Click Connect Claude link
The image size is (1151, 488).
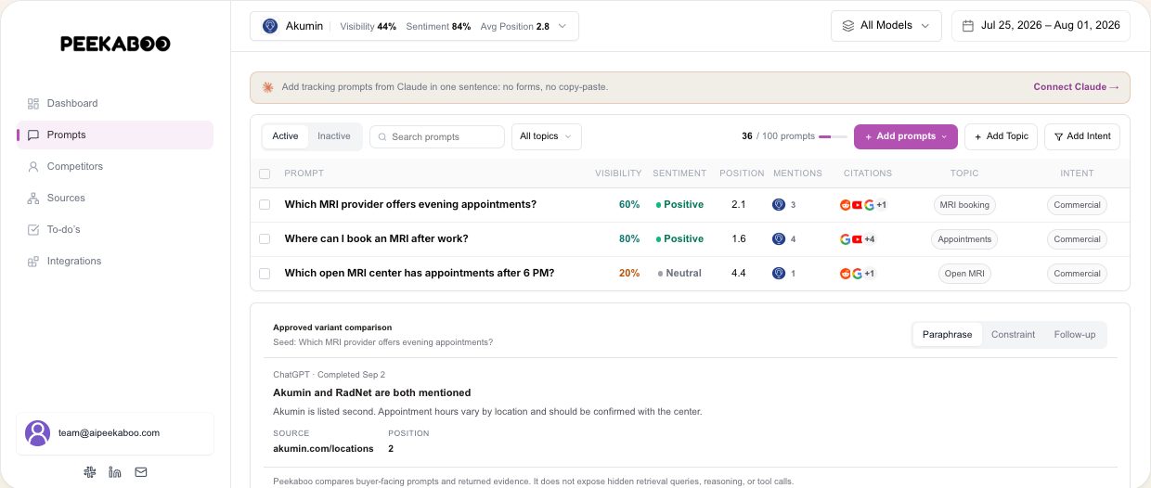pyautogui.click(x=1076, y=87)
